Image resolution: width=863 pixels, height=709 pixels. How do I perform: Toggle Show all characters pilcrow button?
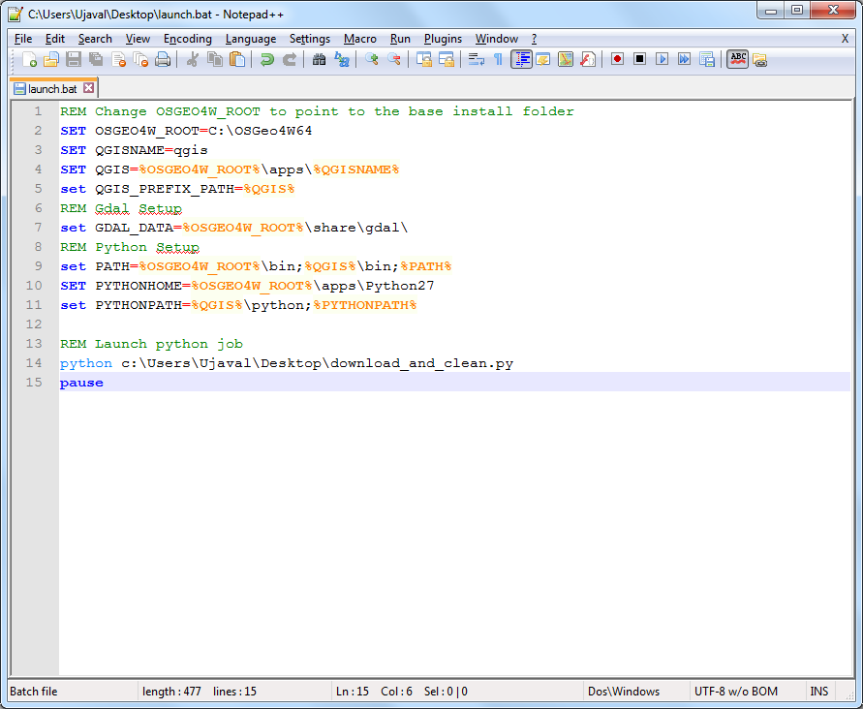[x=498, y=59]
